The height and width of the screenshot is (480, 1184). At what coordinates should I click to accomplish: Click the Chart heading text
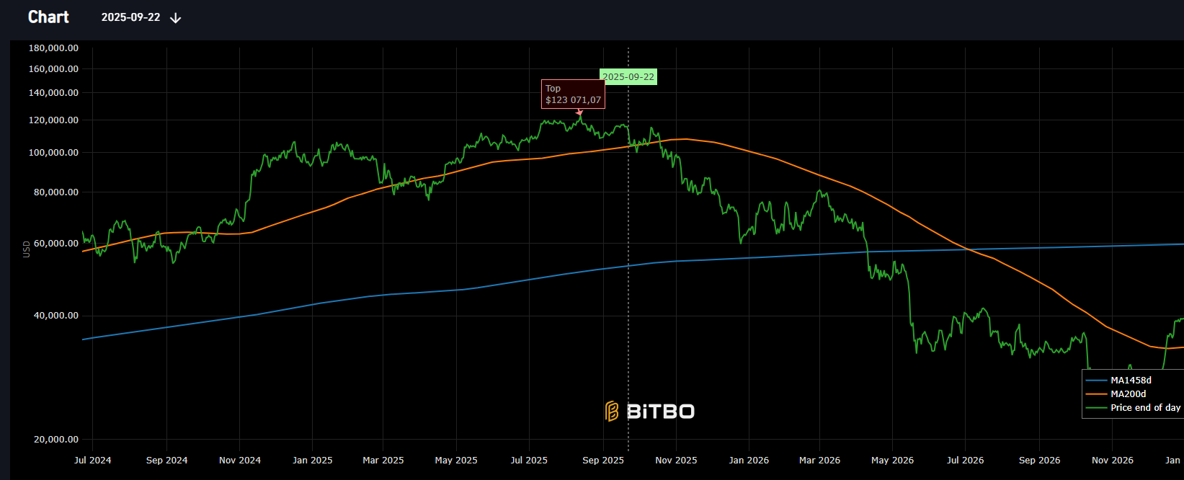[48, 17]
